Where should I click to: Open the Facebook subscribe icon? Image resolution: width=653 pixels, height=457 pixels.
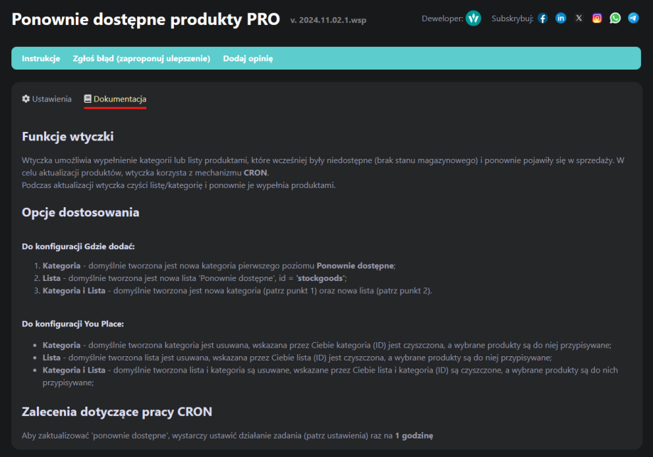(542, 18)
